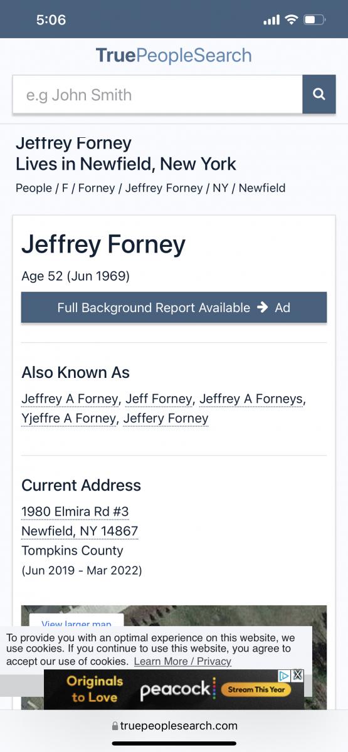
Task: Go to TruePeopleSearch home logo
Action: pyautogui.click(x=174, y=55)
